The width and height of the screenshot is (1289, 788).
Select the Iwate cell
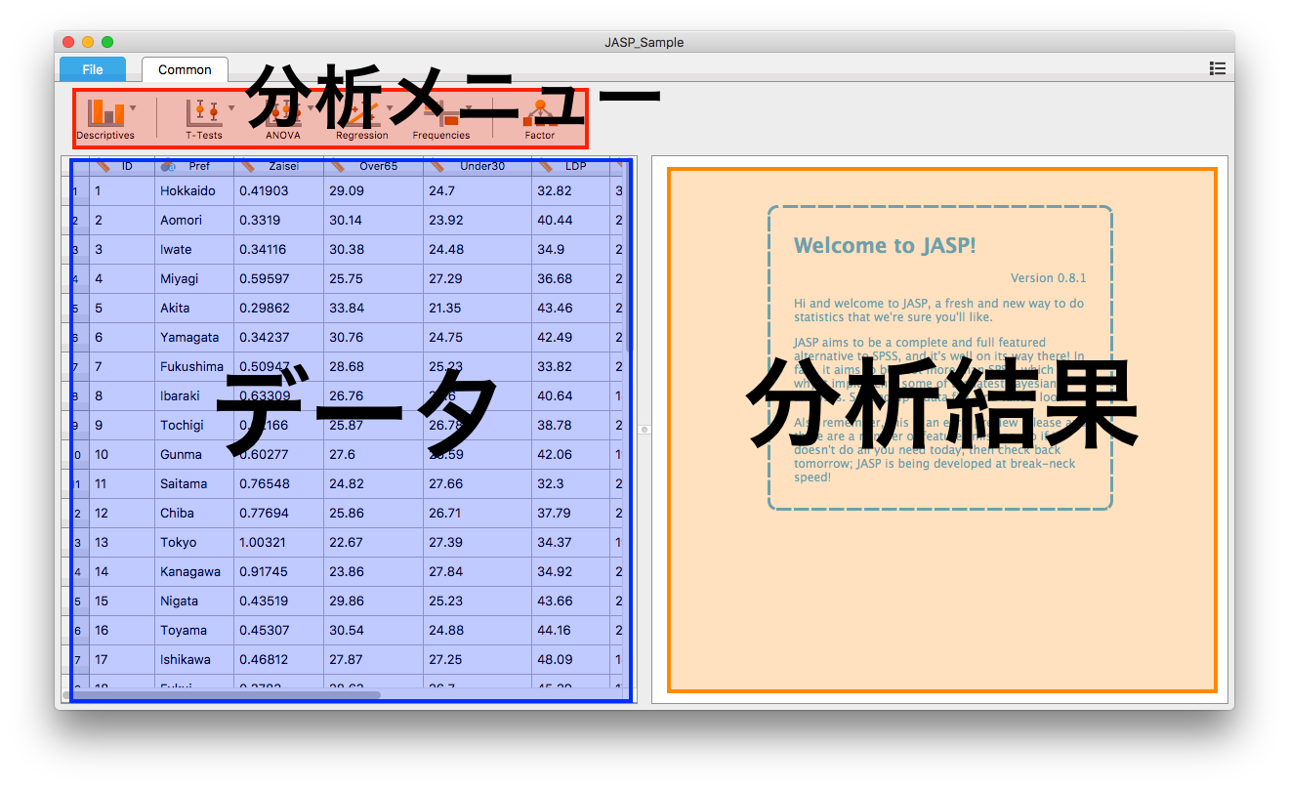[194, 249]
